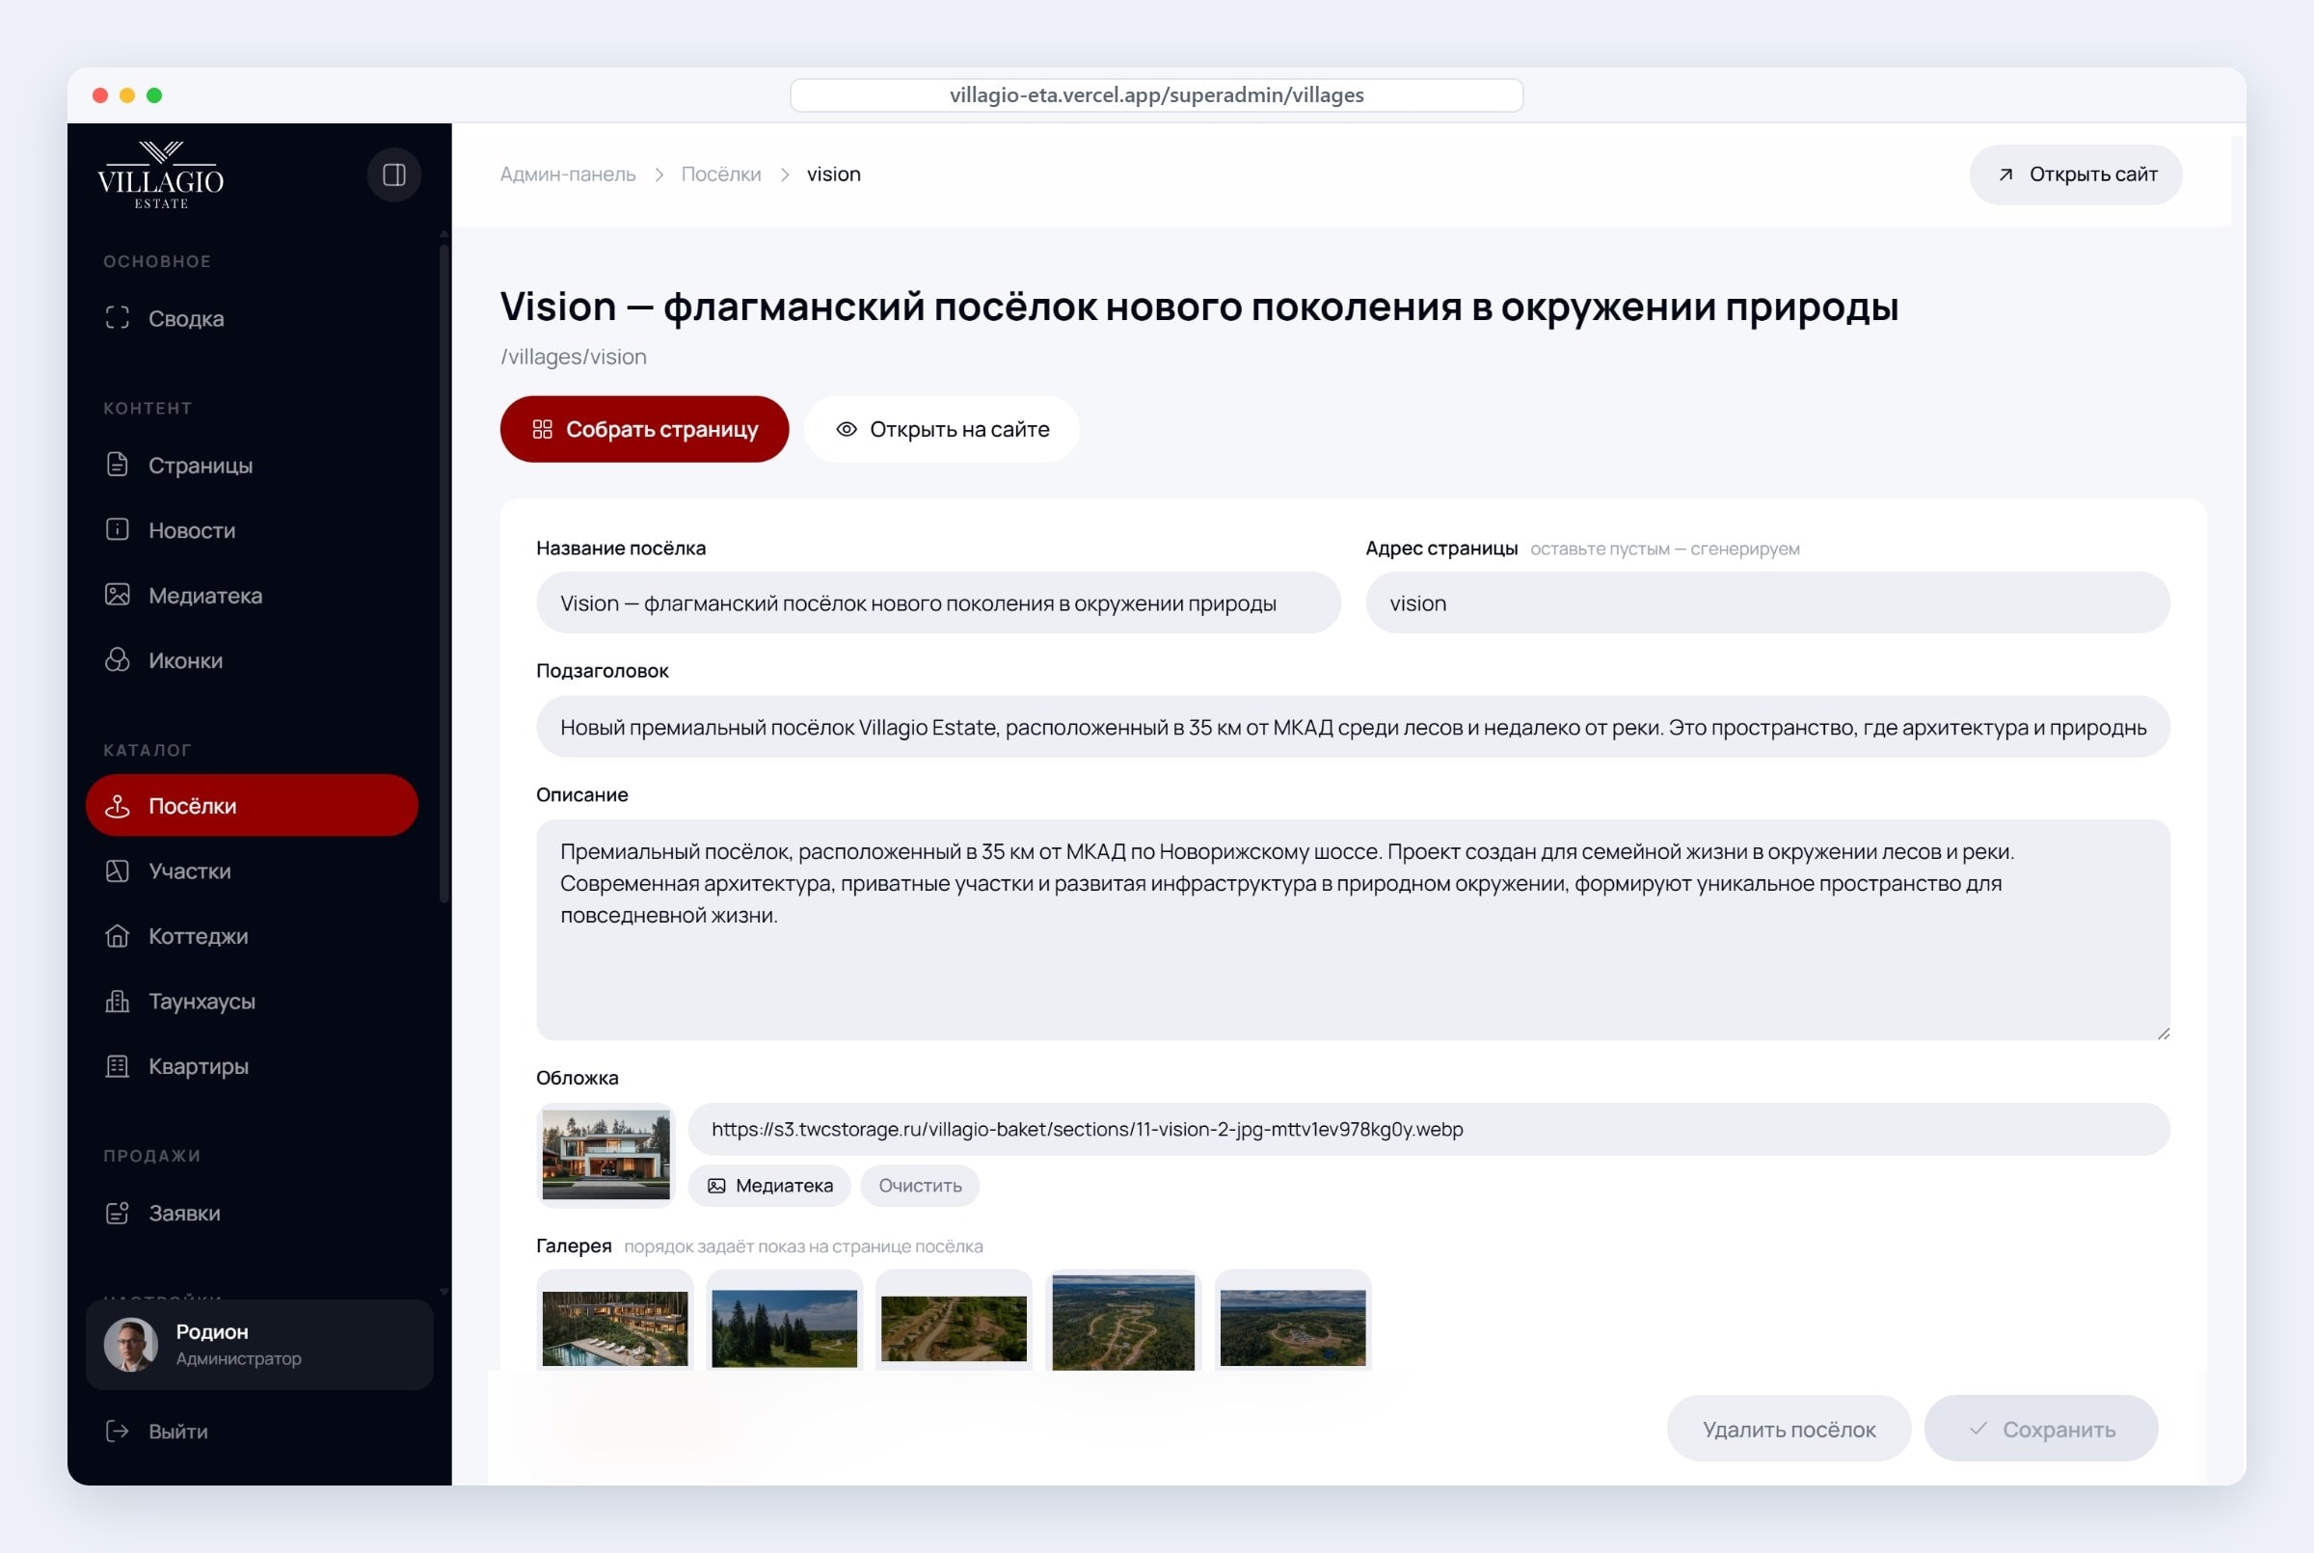Click the sidebar vertical scrollbar
Screen dimensions: 2314x1553
[x=444, y=575]
